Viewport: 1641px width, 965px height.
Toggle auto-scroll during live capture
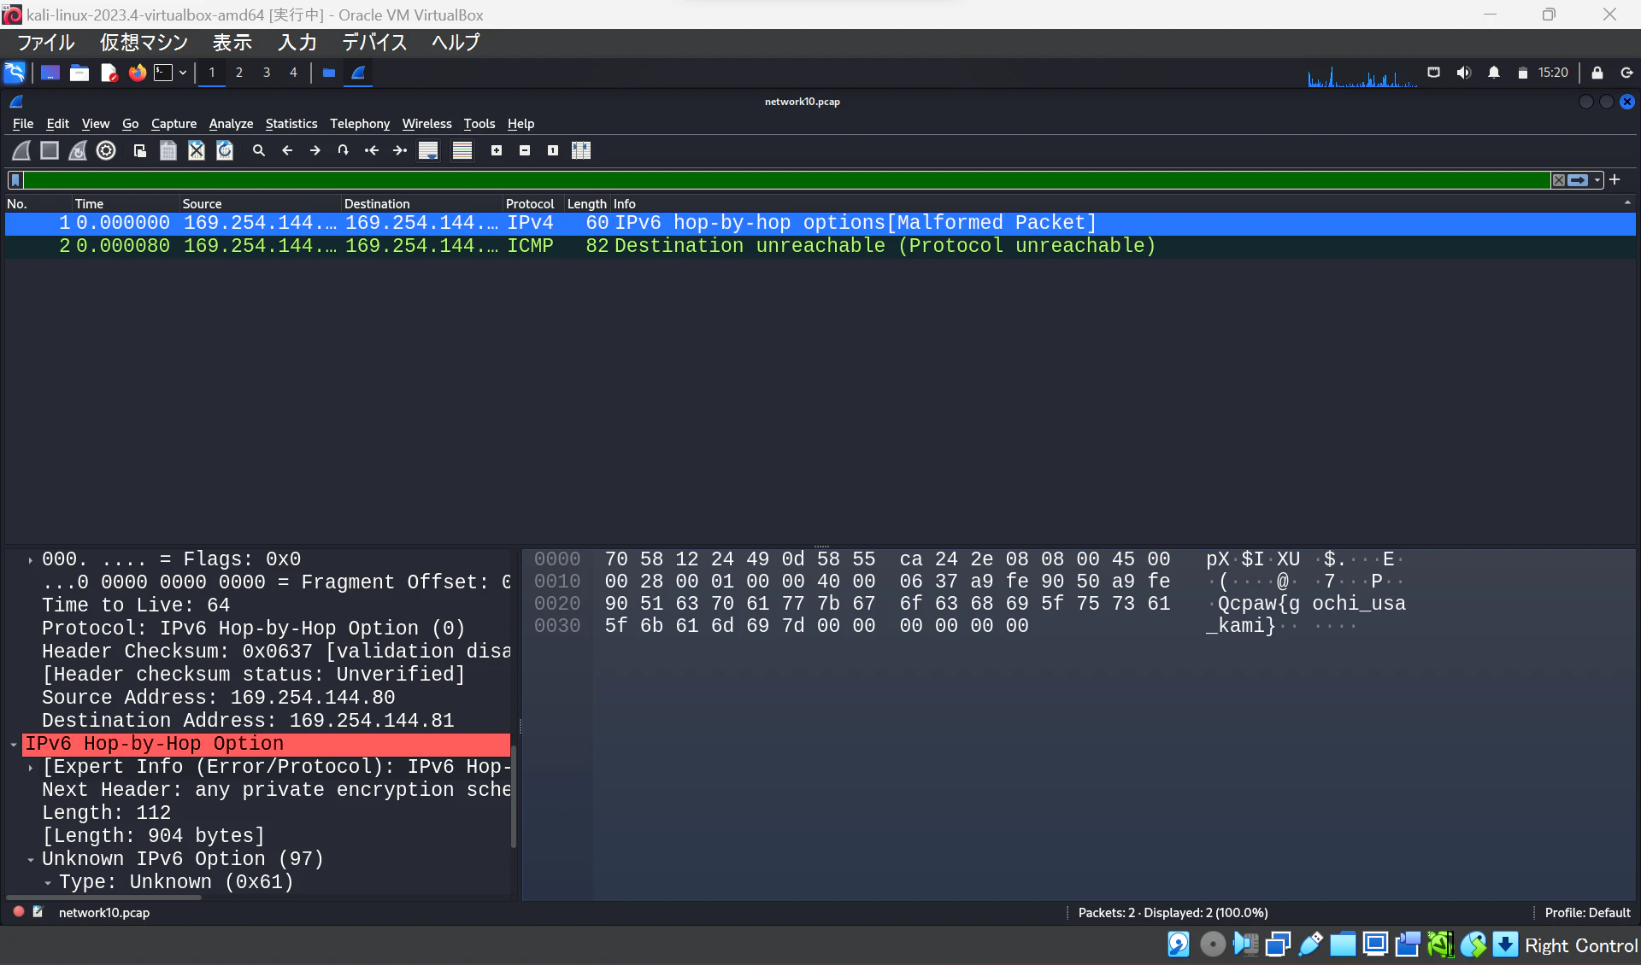[x=428, y=150]
